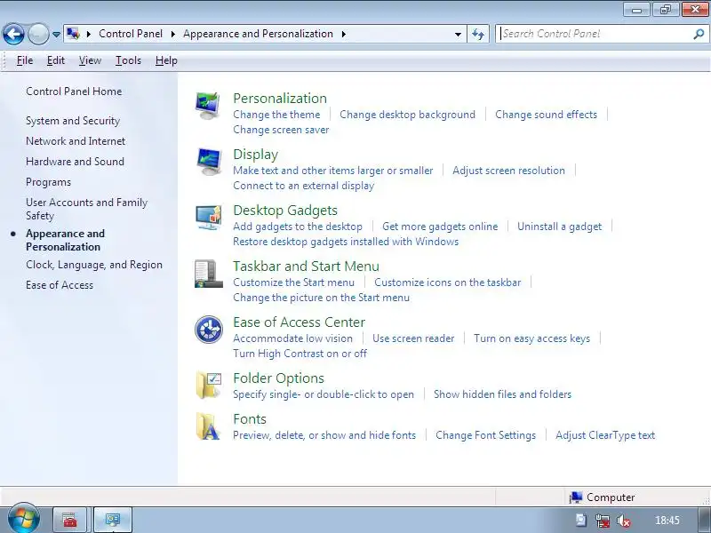The image size is (711, 533).
Task: Click Adjust screen resolution
Action: (x=508, y=171)
